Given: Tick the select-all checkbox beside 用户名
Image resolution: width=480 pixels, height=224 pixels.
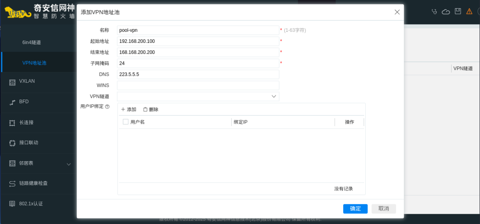Looking at the screenshot, I should 126,122.
